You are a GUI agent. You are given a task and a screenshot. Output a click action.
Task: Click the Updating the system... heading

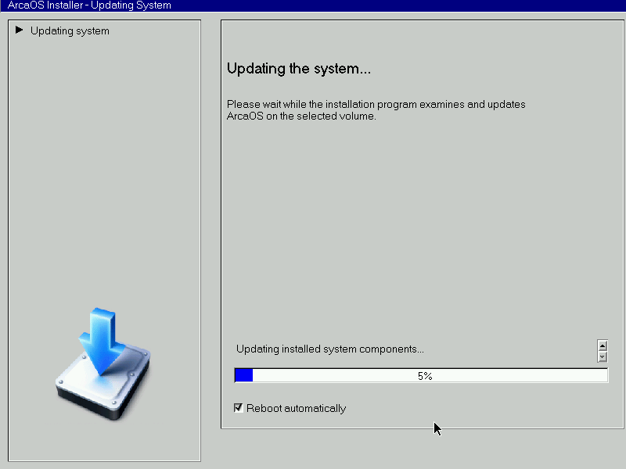coord(299,69)
